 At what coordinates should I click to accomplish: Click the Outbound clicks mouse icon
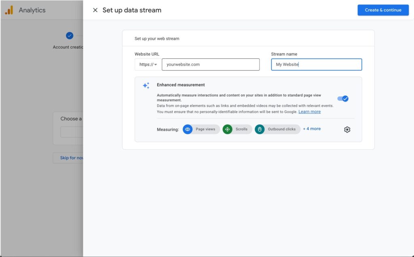260,129
